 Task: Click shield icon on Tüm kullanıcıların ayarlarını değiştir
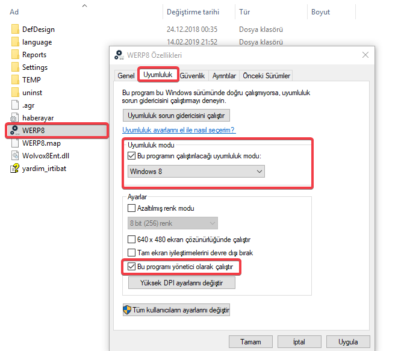(127, 310)
